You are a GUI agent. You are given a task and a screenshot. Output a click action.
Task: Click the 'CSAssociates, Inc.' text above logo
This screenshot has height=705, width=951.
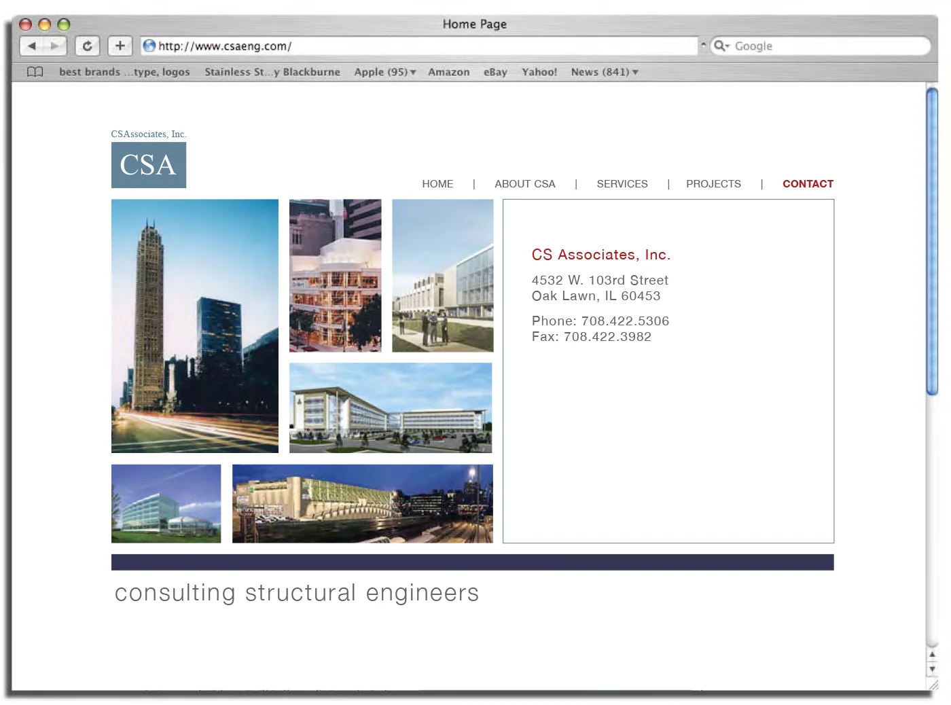click(149, 134)
